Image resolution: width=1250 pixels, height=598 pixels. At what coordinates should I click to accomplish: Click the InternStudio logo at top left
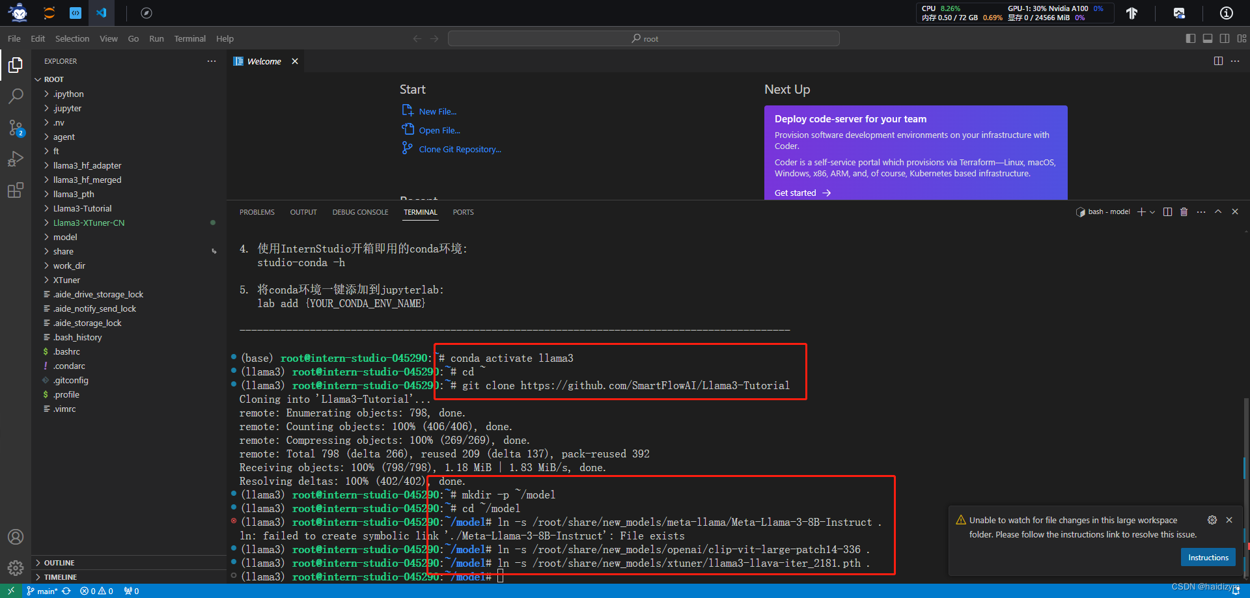(x=18, y=12)
